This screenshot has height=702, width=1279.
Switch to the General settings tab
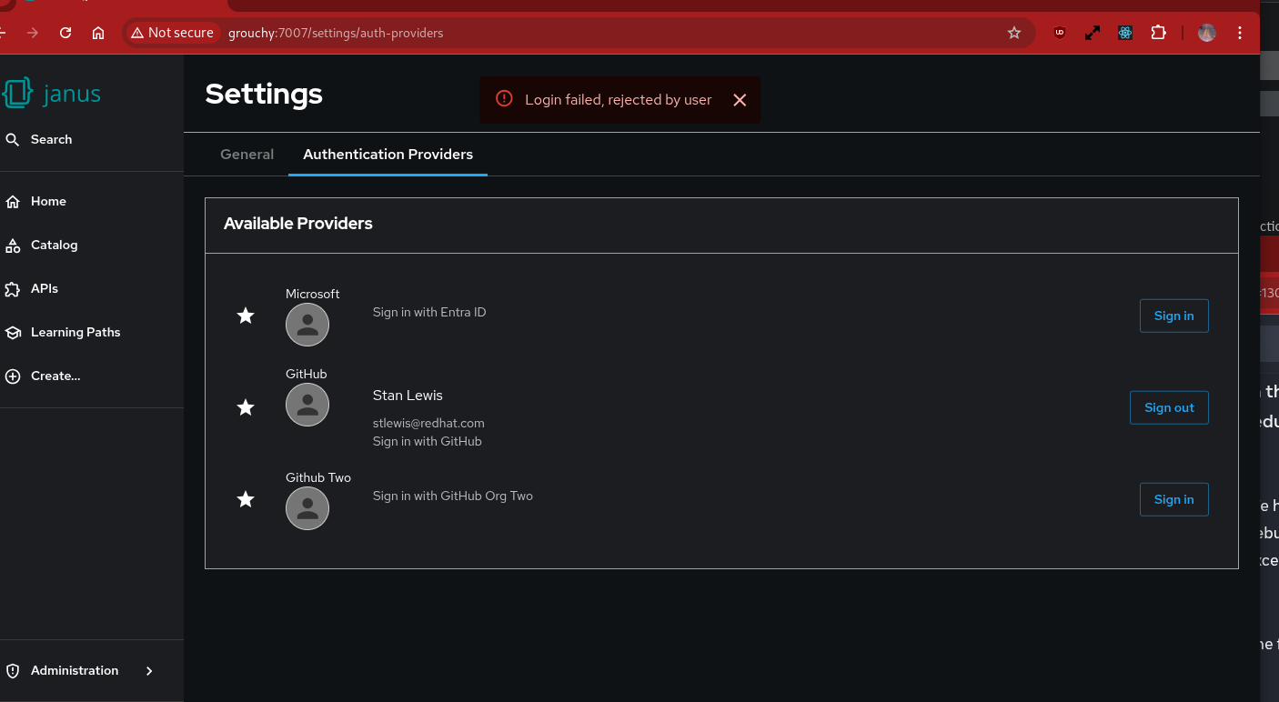[x=247, y=155]
